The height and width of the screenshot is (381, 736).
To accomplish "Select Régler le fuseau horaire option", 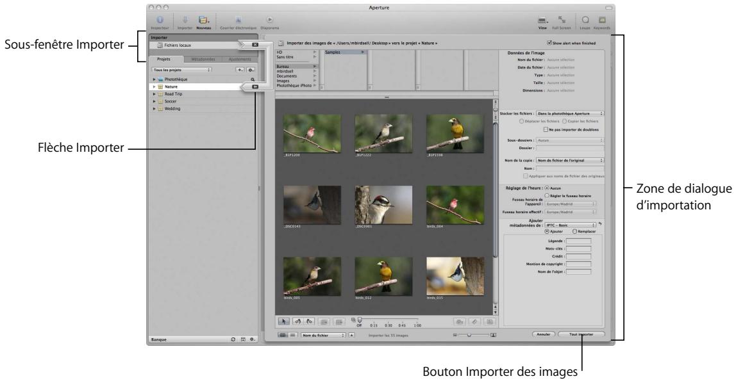I will click(x=547, y=195).
